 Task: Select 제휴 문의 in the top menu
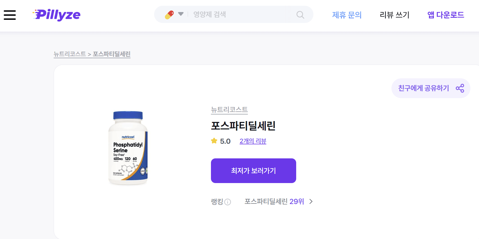347,15
